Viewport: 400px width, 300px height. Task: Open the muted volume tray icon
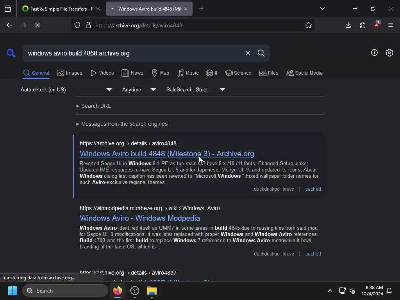(352, 291)
